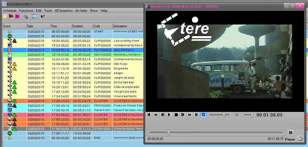
Task: Jump to the start of the clip
Action: 149,115
